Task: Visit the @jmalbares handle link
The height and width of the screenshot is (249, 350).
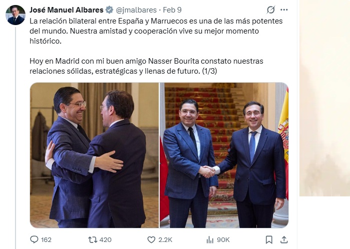Action: (136, 10)
